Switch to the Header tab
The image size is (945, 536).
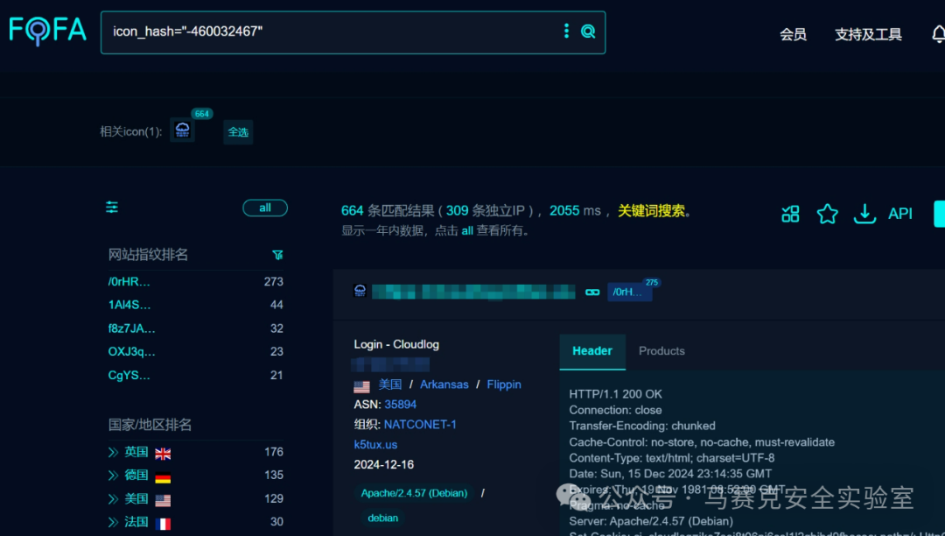click(x=592, y=351)
